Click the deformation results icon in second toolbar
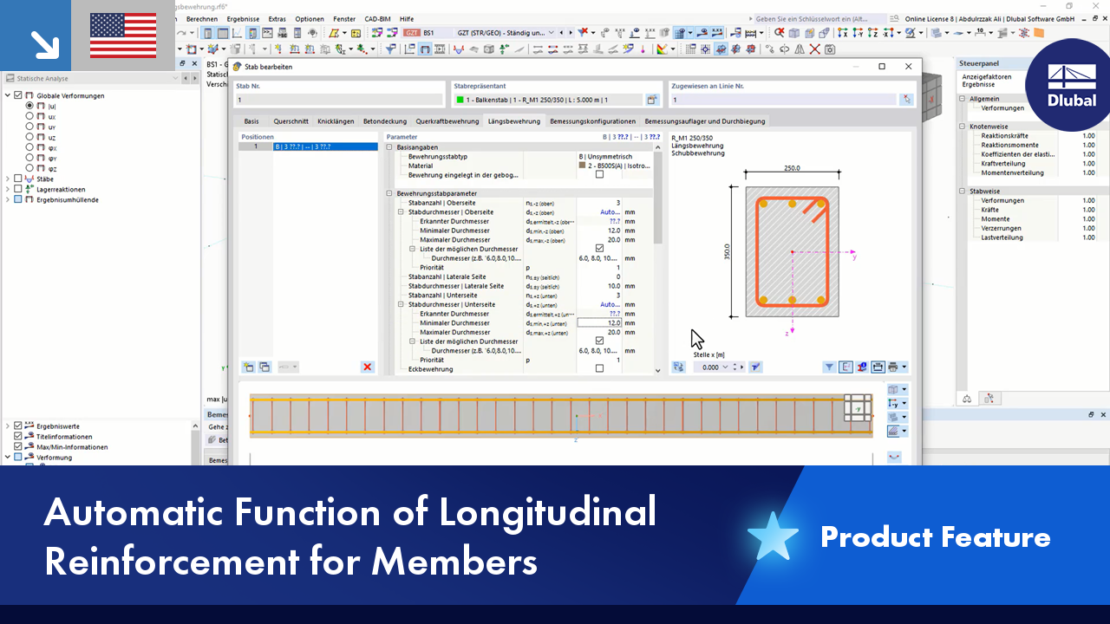 (426, 49)
